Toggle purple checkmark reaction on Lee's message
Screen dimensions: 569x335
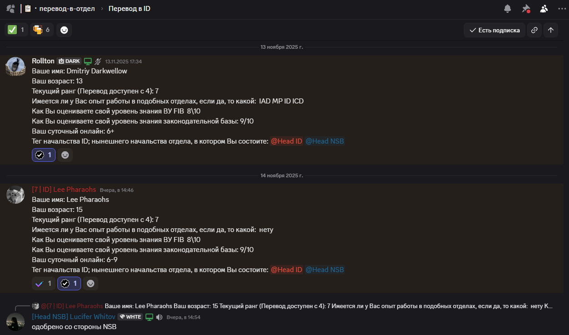(x=44, y=283)
